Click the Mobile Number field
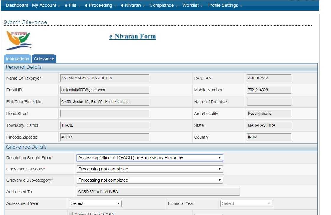Viewport: 331px width, 215px height. tap(269, 90)
